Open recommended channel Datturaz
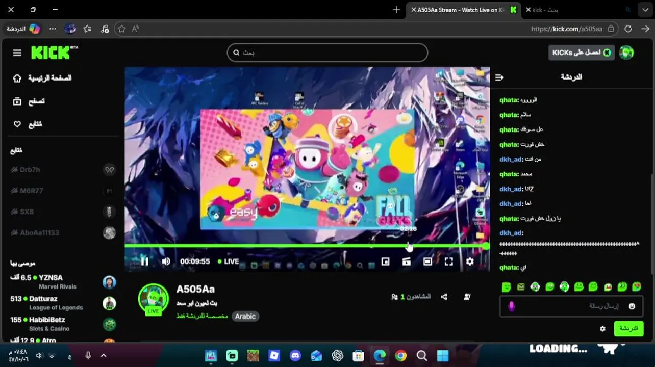Screen dimensions: 655x367 point(63,303)
